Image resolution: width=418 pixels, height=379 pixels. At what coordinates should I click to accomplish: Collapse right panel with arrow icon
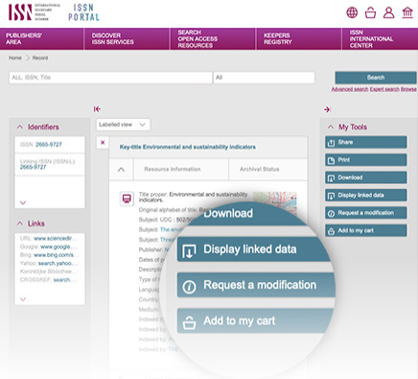327,109
